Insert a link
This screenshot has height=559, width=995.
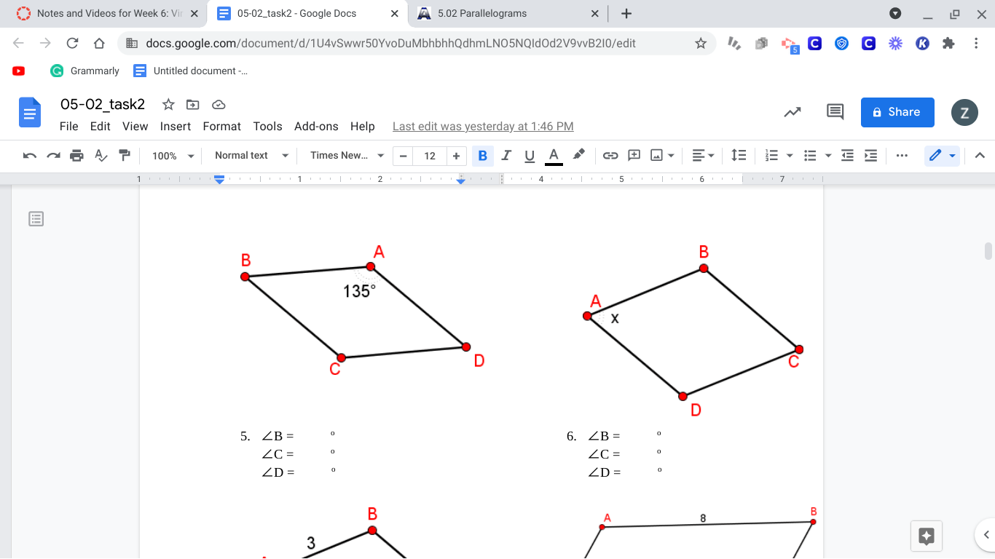click(x=610, y=156)
